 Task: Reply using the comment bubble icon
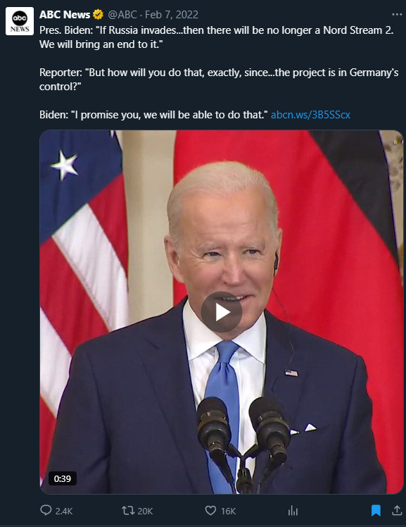[x=46, y=510]
